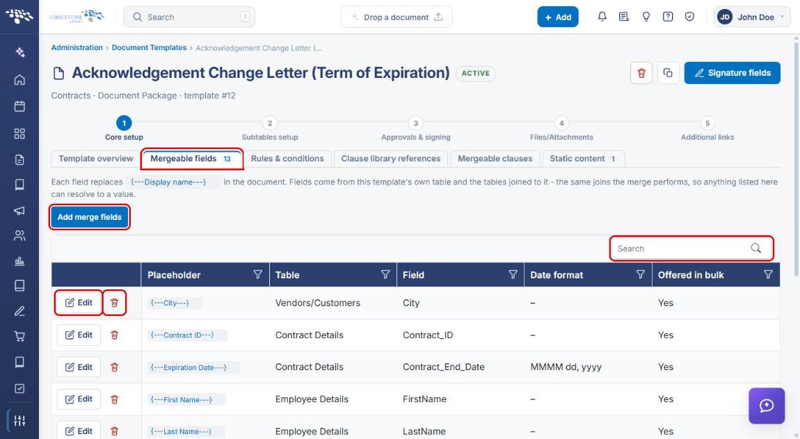Edit the Contract ID merge field
800x439 pixels.
click(x=79, y=335)
